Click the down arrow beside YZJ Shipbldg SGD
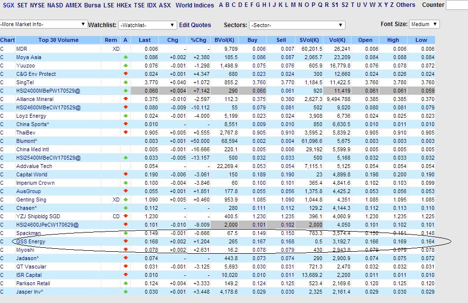This screenshot has width=468, height=303. pos(125,216)
